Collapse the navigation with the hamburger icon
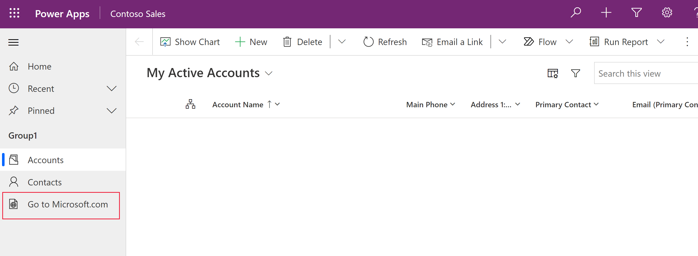Viewport: 698px width, 256px height. [x=13, y=42]
